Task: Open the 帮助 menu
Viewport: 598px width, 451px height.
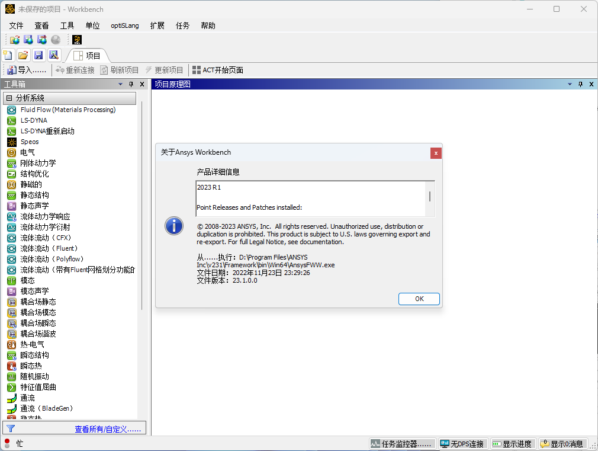Action: tap(208, 25)
